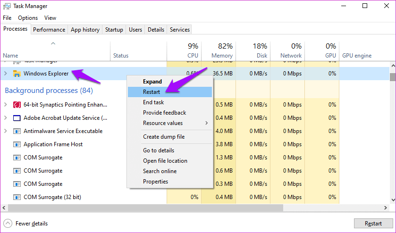Screen dimensions: 396x233
Task: Sort by the GPU column header
Action: (x=322, y=51)
